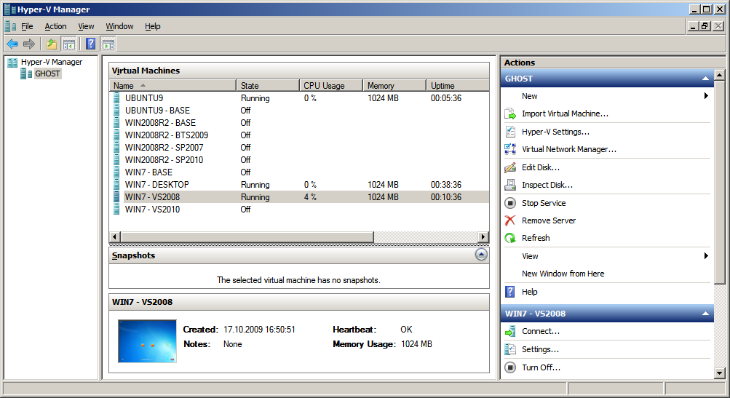Click the horizontal scrollbar thumb in VM list
Viewport: 730px width, 398px height.
tap(247, 237)
